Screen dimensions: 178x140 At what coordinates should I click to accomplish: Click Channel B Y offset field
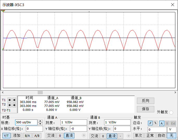[x=122, y=129]
